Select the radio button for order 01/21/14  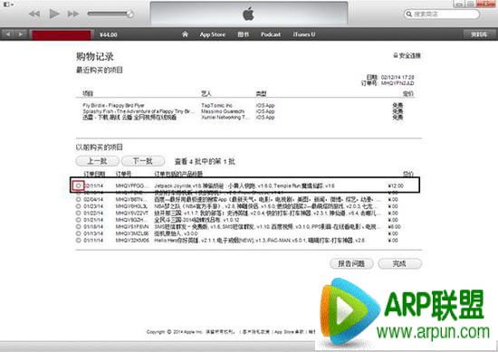coord(78,220)
